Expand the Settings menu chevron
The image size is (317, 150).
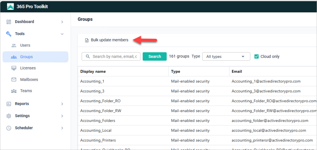coord(62,116)
